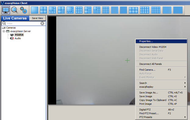Open the Search magnifier page icon
Screen dimensions: 190x120
15,10
